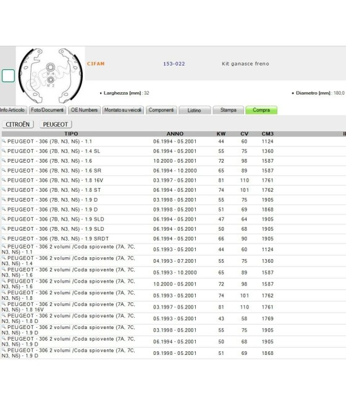Filter vehicles by PEUGEOT brand
This screenshot has height=405, width=346.
tap(56, 124)
